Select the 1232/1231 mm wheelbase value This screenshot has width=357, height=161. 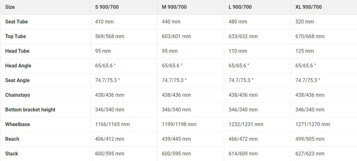tap(246, 124)
